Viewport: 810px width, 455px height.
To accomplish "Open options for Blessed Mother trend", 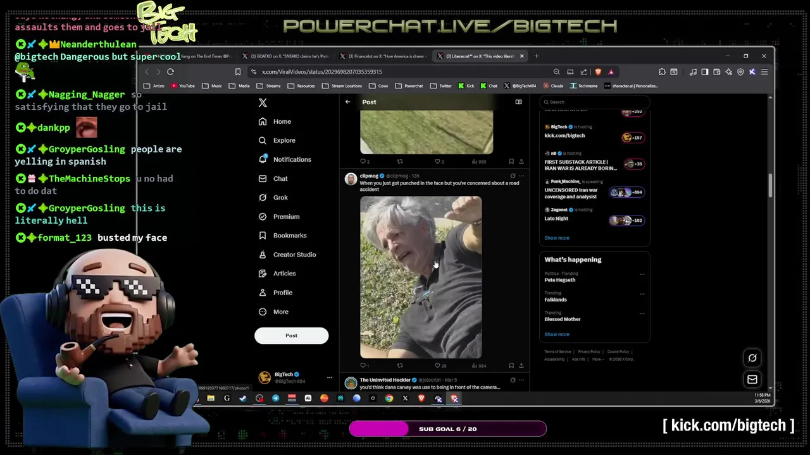I will point(642,313).
